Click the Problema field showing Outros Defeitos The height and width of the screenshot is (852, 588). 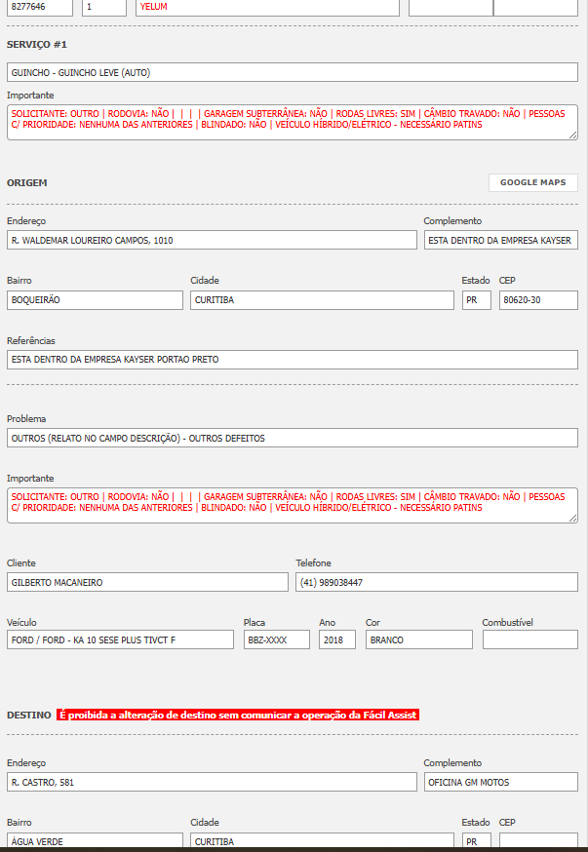(x=292, y=438)
